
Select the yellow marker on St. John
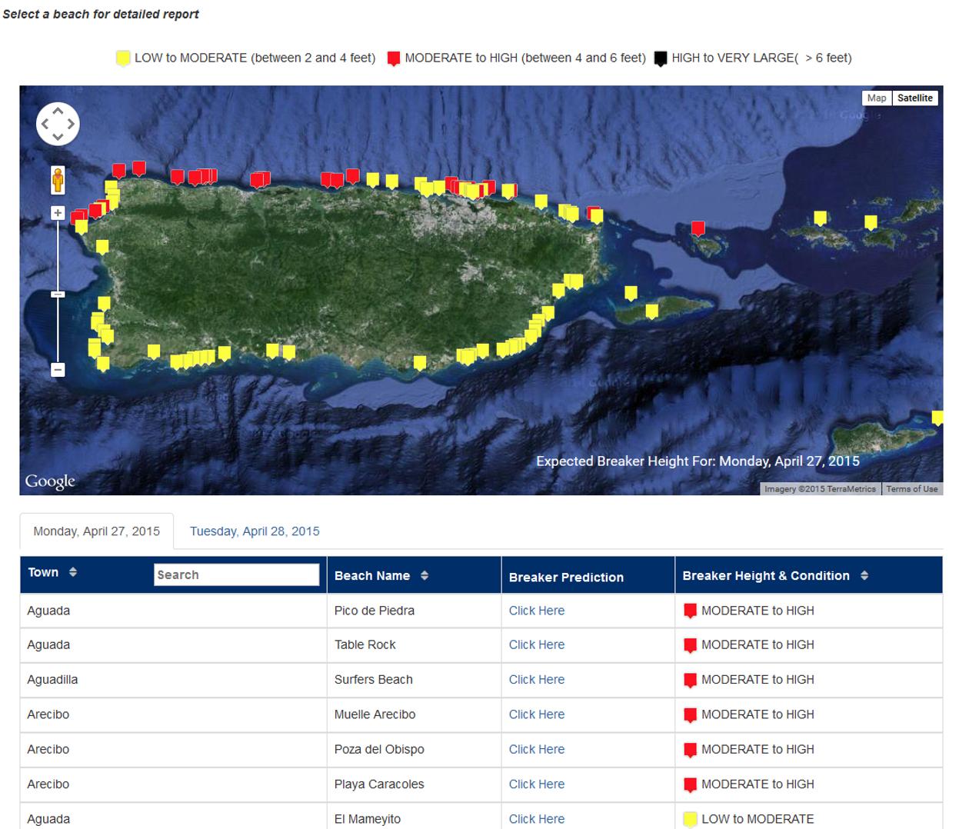(871, 222)
